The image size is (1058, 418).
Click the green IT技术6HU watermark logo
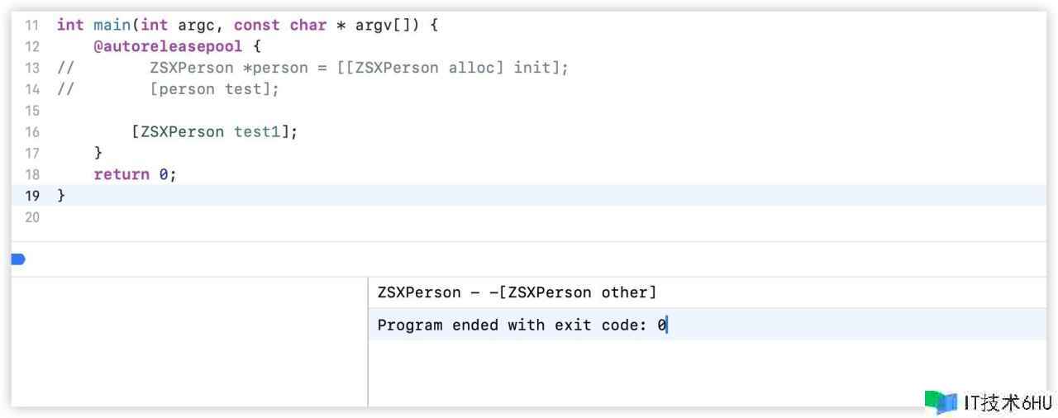[x=940, y=402]
